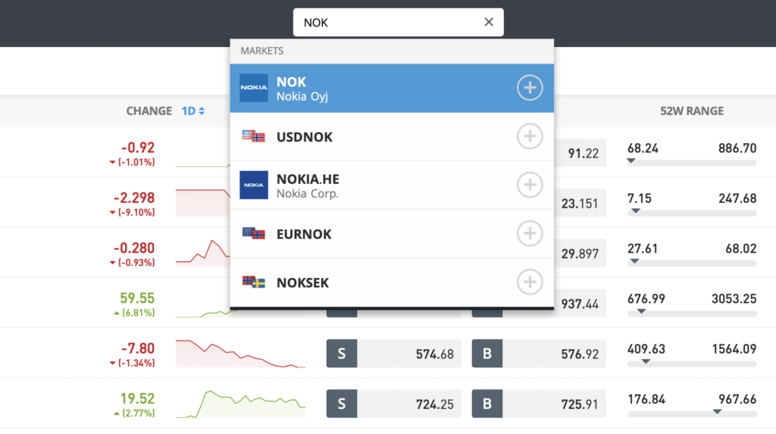Clear the NOK search with the X icon
This screenshot has height=434, width=776.
[x=489, y=22]
